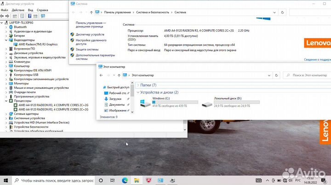331x185 pixels.
Task: Open Панель управления — домашняя страница link
Action: [x=91, y=25]
